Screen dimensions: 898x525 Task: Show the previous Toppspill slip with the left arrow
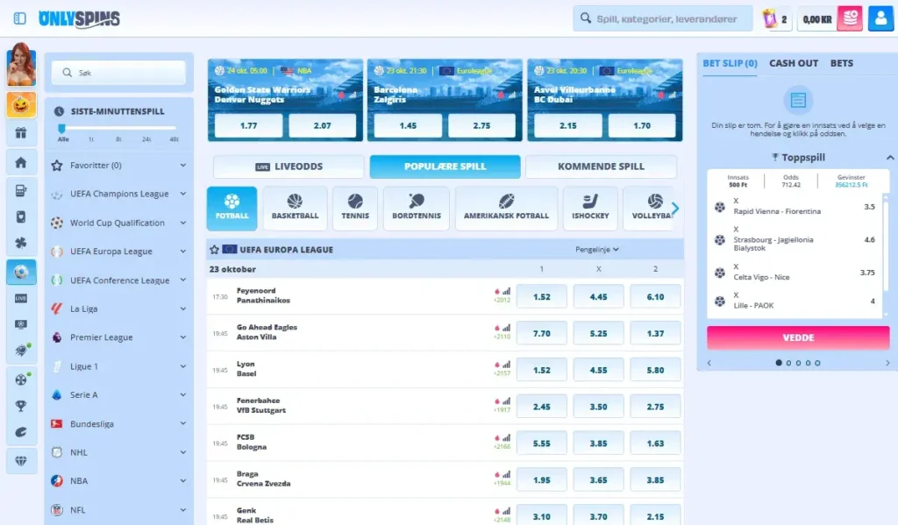709,363
